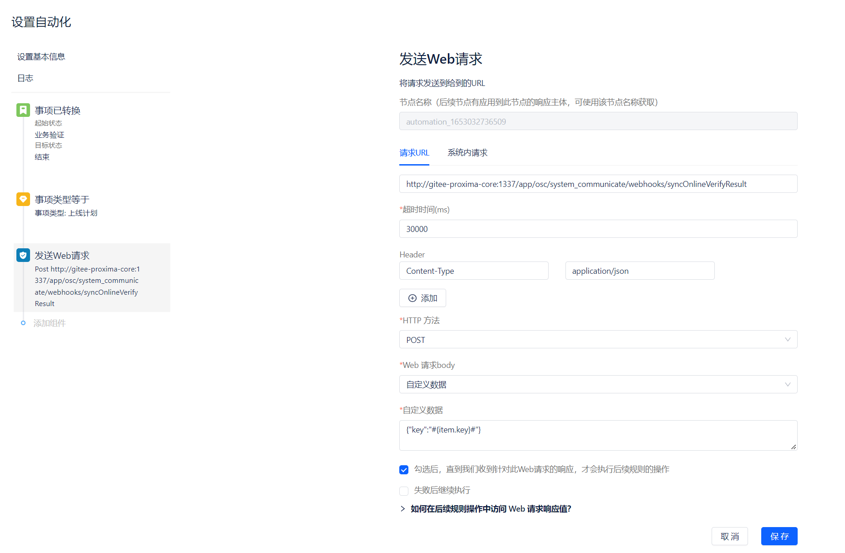The width and height of the screenshot is (845, 553).
Task: Click the 自定义数据 JSON textarea
Action: (598, 435)
